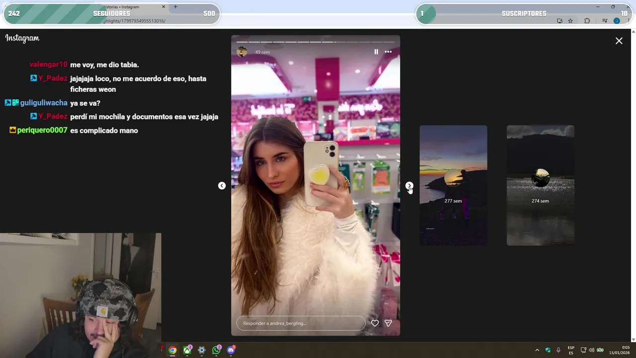Image resolution: width=636 pixels, height=358 pixels.
Task: Pause the Instagram story playback
Action: coord(376,52)
